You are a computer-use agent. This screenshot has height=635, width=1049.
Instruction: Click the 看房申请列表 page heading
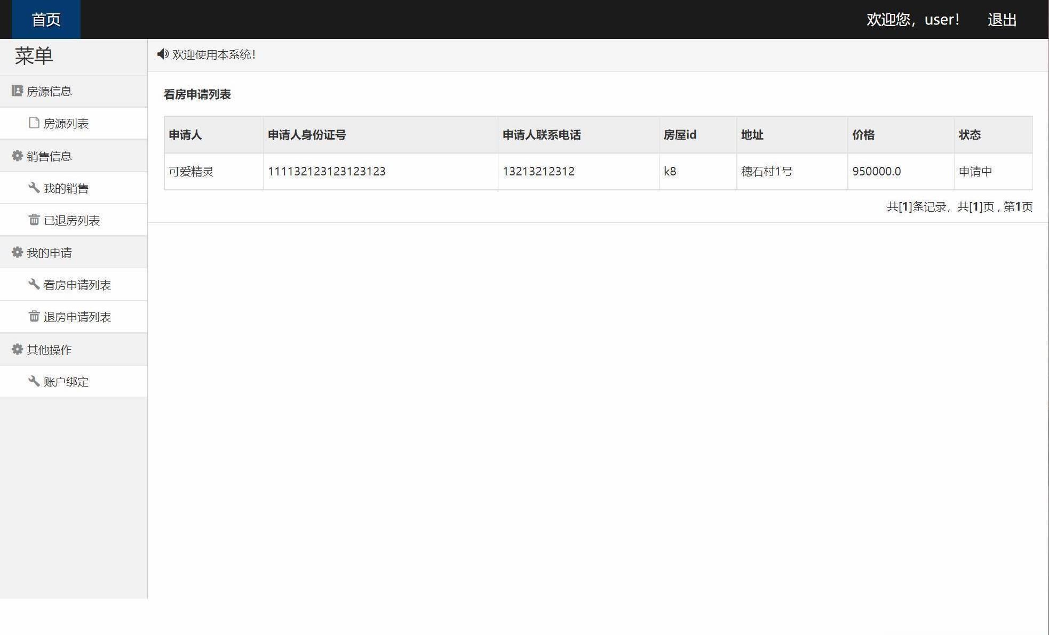(197, 94)
